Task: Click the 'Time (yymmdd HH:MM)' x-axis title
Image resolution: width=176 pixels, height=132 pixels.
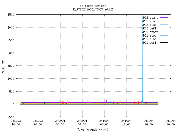Action: pos(93,130)
